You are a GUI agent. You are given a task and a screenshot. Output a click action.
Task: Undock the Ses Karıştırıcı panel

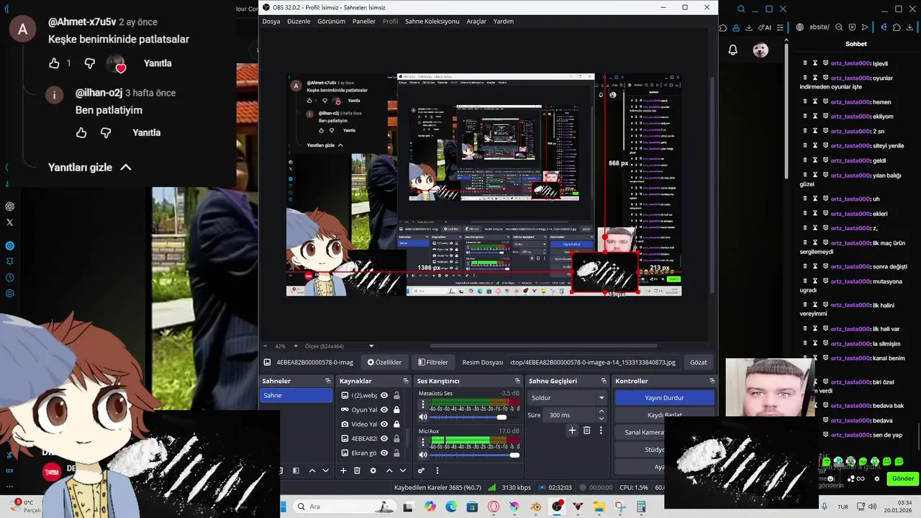[517, 381]
